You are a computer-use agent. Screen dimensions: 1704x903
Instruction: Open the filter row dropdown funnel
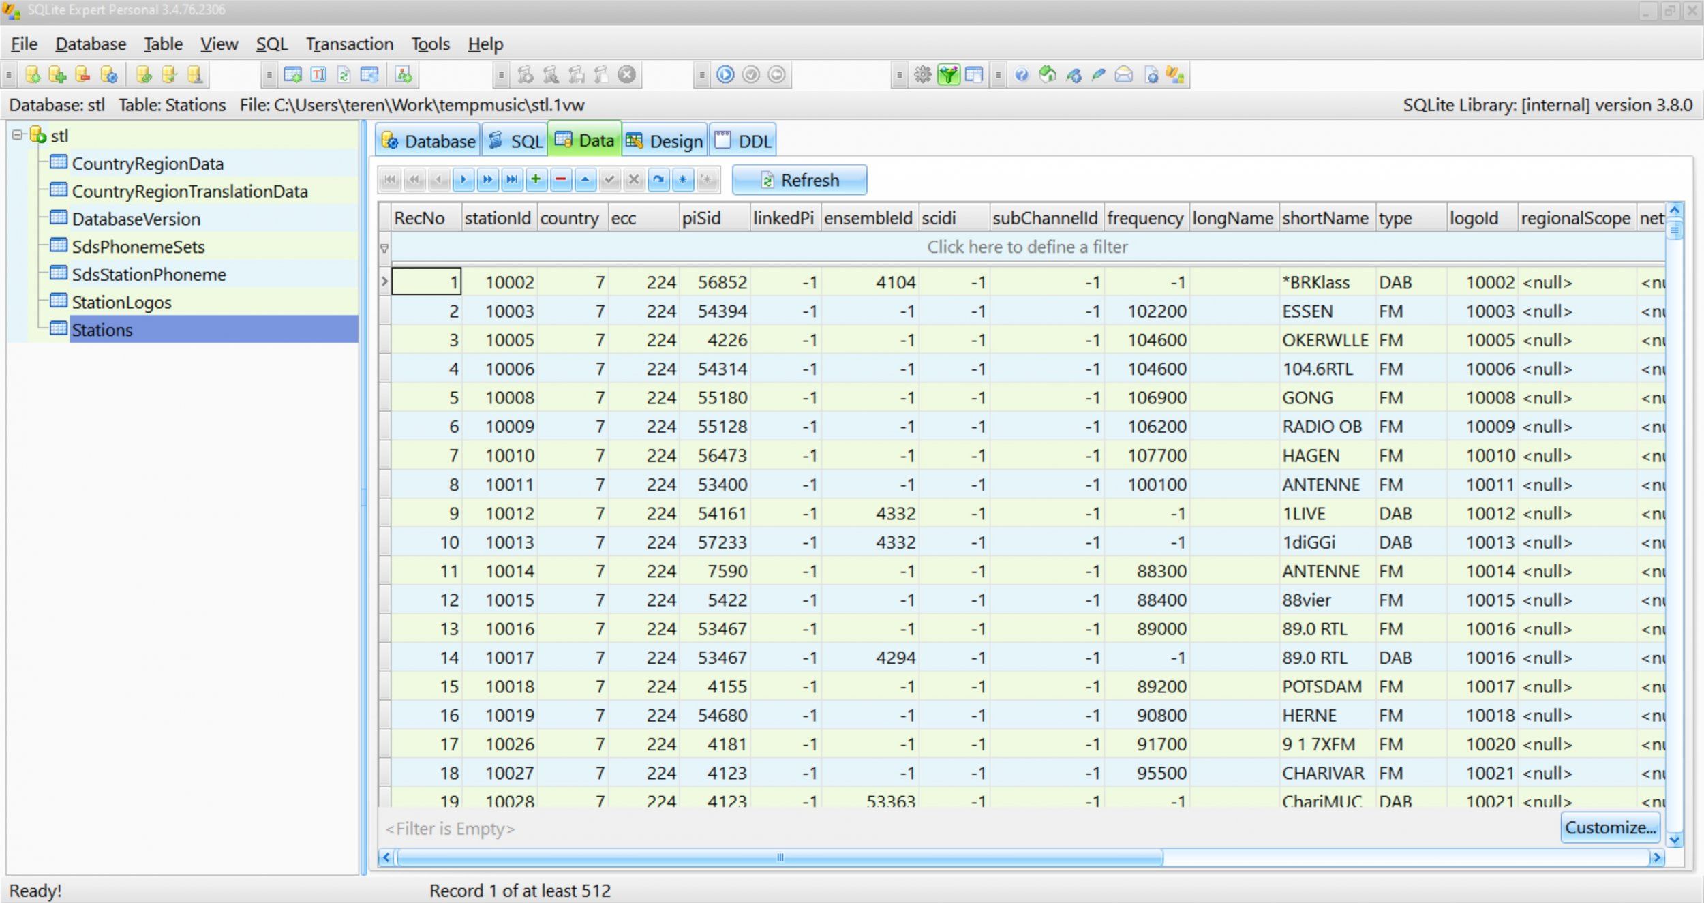pyautogui.click(x=384, y=248)
